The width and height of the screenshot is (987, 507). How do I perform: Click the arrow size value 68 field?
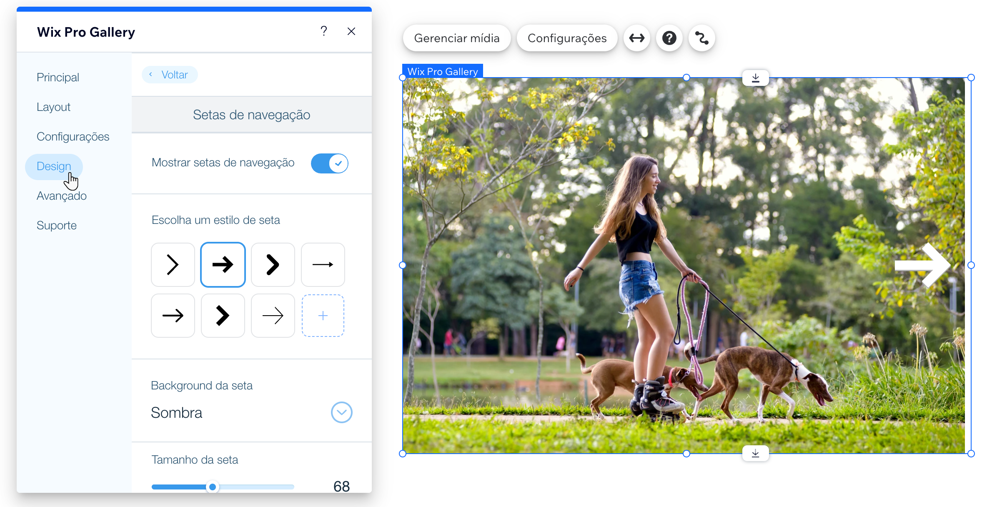click(x=341, y=486)
